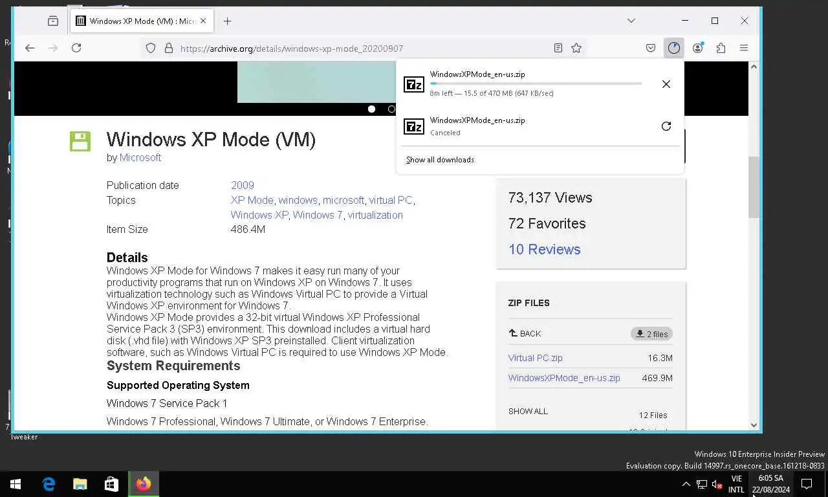
Task: Open the virtualization topic link
Action: click(375, 215)
